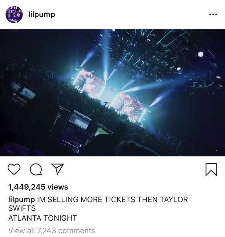Like the post with the heart icon
This screenshot has width=225, height=237.
[14, 169]
